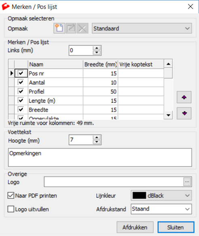Disable Naar PDF printen checkbox
Screen dimensions: 199x236
11,196
